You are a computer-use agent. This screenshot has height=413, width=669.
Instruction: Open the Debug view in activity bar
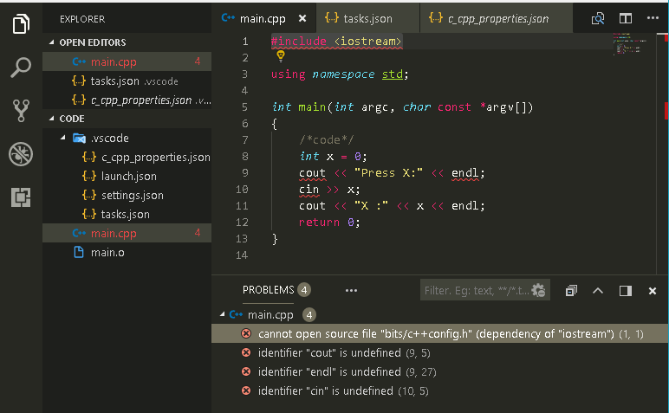click(21, 154)
